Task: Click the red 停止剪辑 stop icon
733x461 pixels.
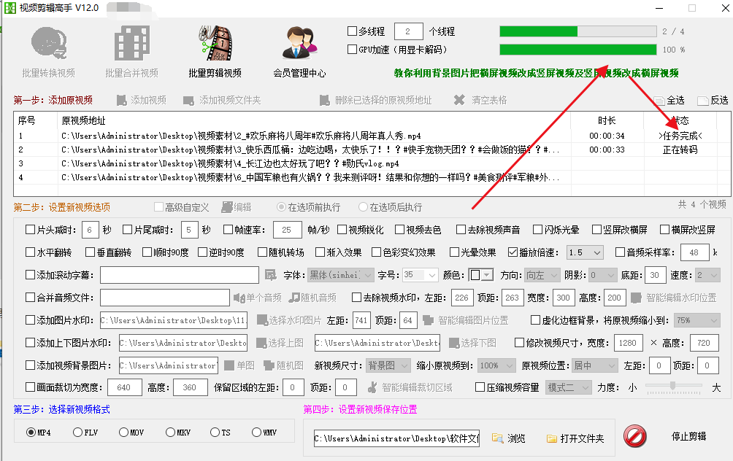Action: click(x=635, y=437)
